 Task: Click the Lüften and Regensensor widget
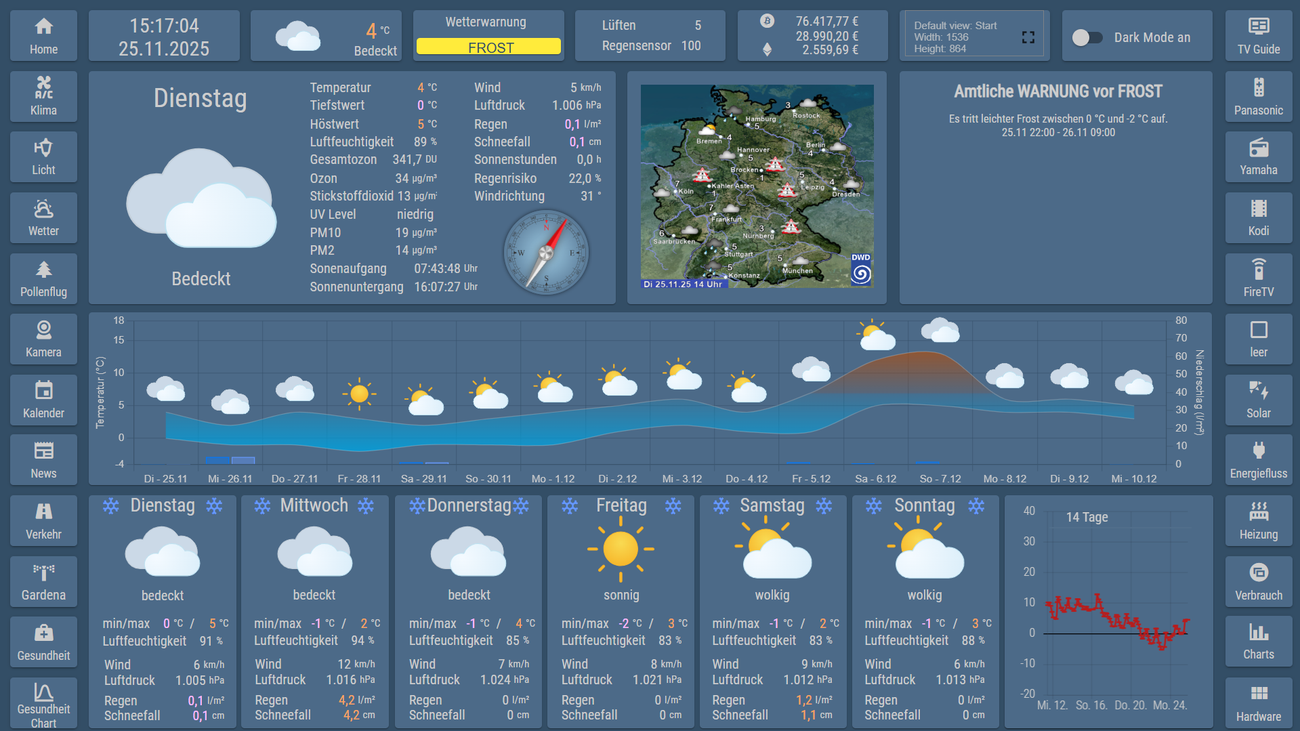tap(650, 36)
